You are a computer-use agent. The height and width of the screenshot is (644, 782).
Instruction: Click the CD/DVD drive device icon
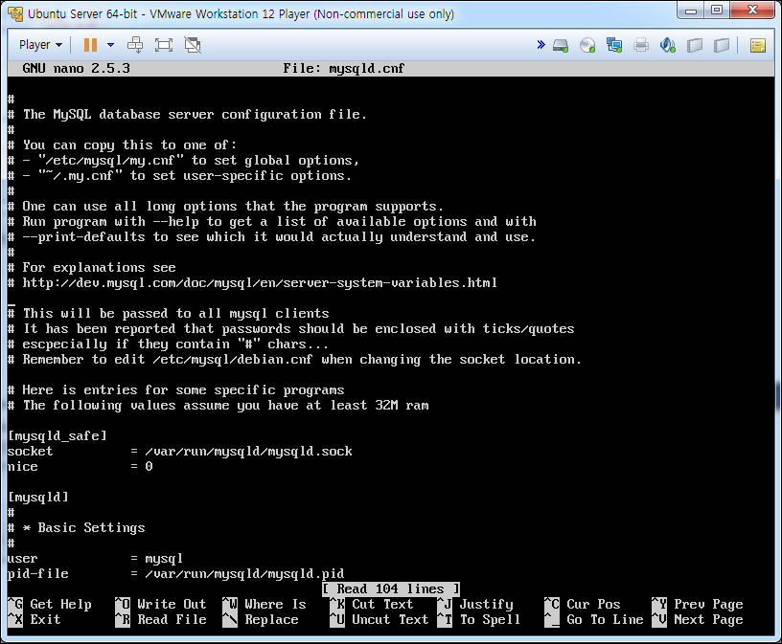pyautogui.click(x=587, y=45)
